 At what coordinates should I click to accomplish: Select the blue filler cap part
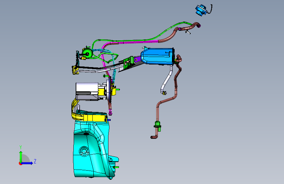(201, 10)
